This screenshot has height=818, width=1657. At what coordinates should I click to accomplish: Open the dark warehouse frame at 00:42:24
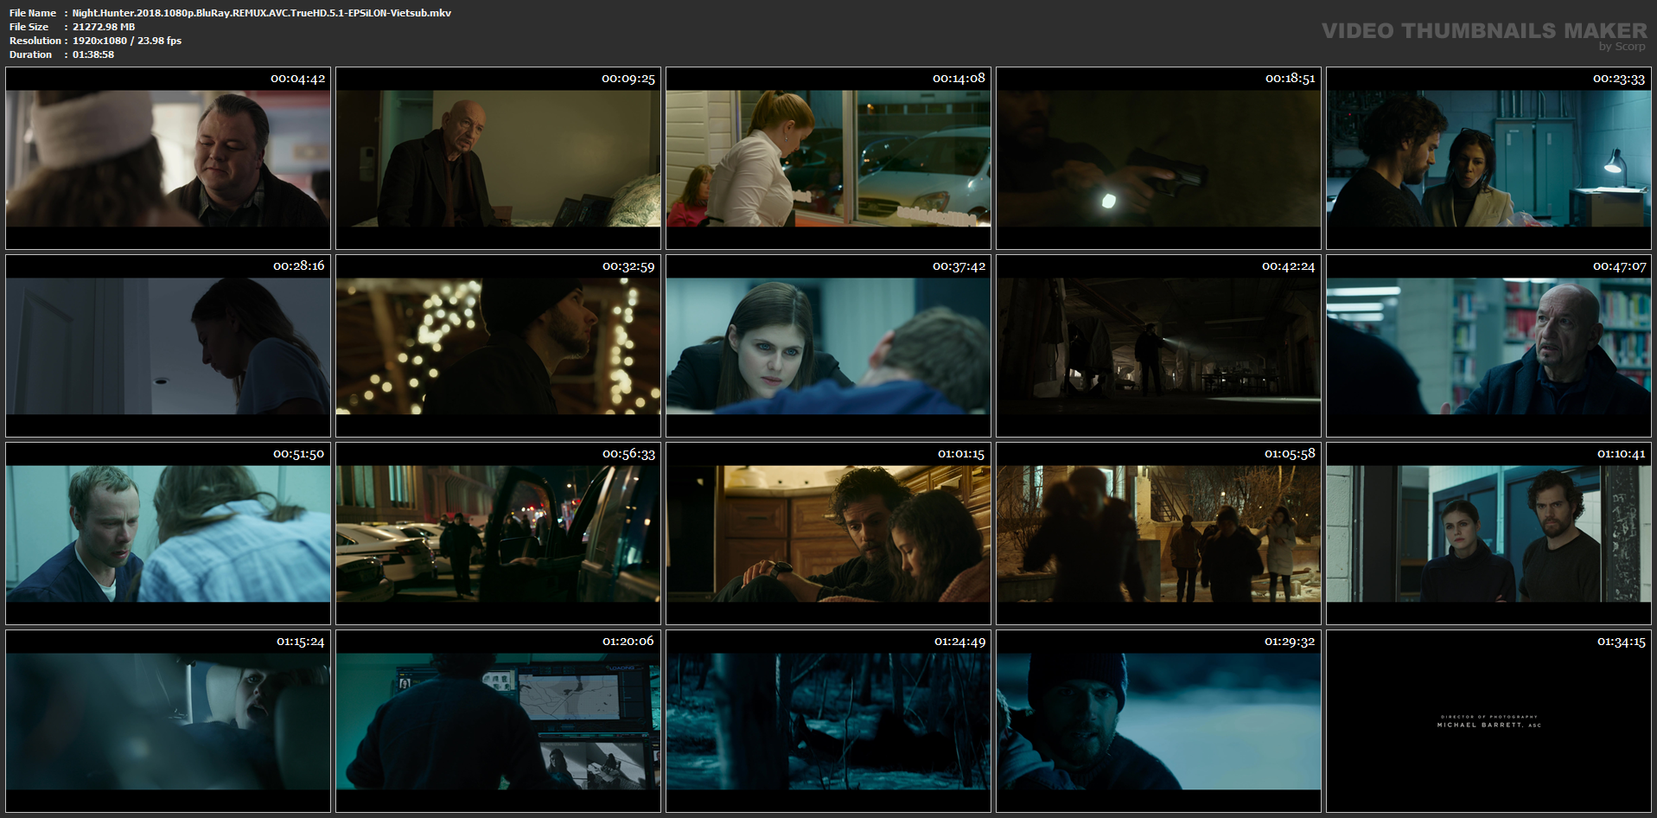[1158, 346]
